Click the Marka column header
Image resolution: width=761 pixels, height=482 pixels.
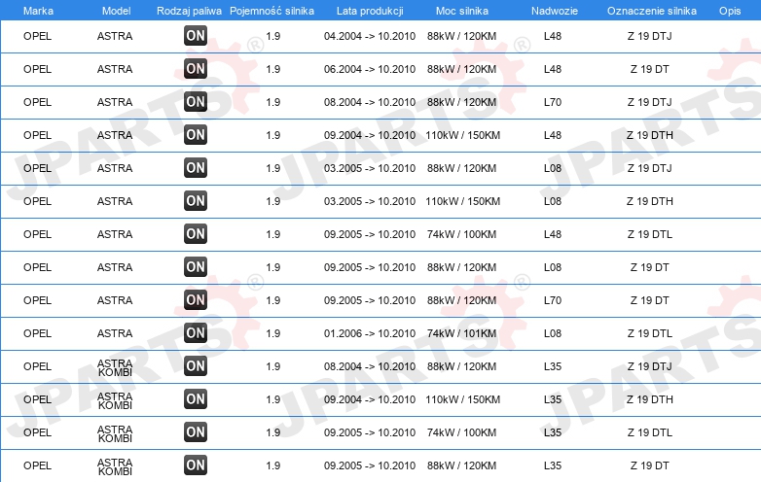38,11
